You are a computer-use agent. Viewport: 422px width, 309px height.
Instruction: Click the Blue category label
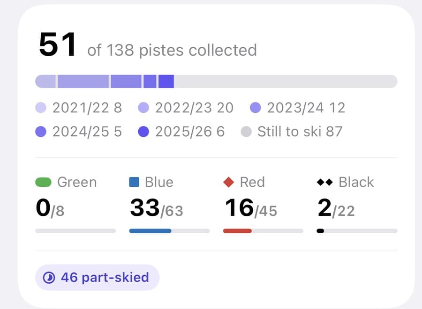coord(159,182)
